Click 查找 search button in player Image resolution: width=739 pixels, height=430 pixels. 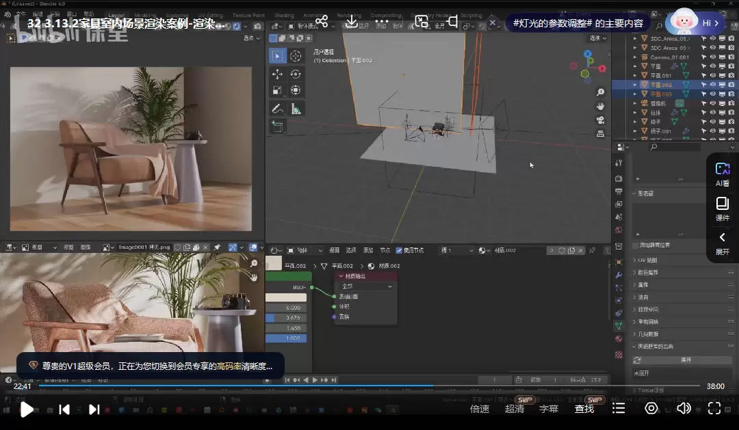coord(584,409)
